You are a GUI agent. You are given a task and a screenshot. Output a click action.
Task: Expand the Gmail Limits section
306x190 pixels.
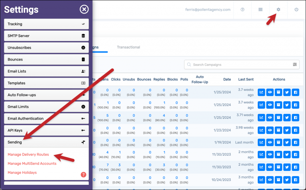tap(46, 107)
